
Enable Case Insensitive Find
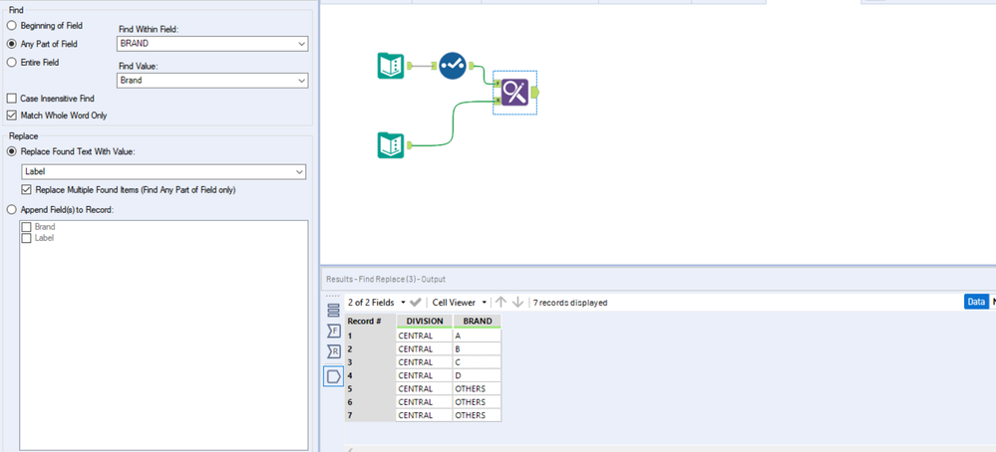tap(11, 99)
